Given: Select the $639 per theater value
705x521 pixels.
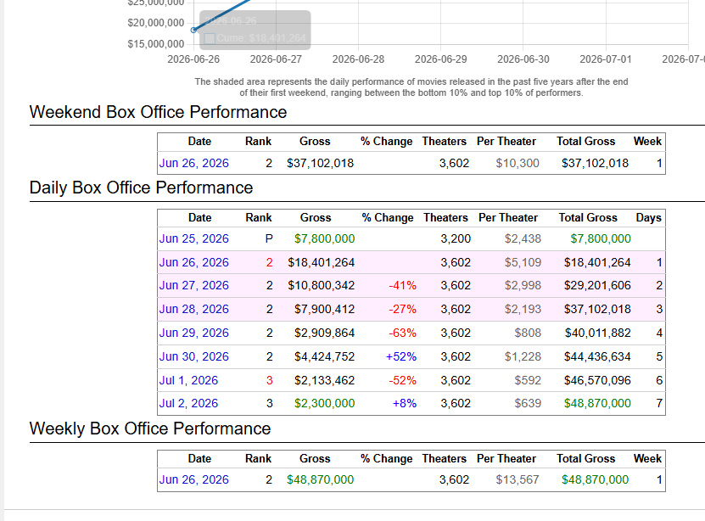Looking at the screenshot, I should 528,403.
